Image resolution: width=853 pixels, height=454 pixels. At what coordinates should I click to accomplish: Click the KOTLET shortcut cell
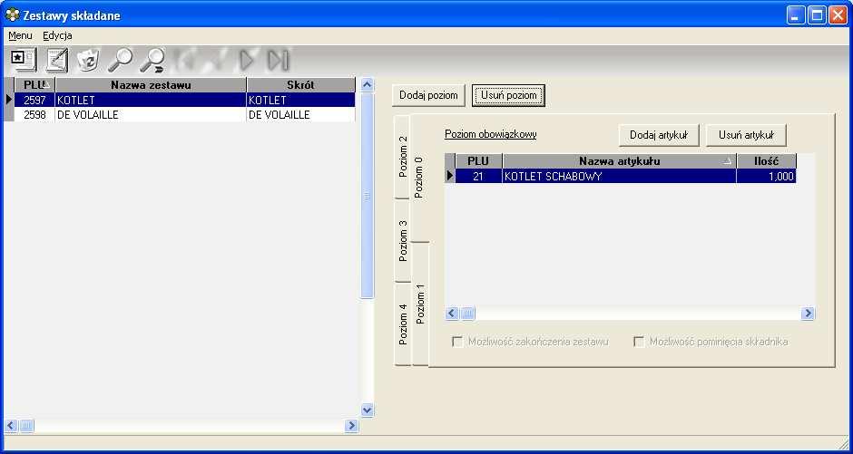click(301, 100)
